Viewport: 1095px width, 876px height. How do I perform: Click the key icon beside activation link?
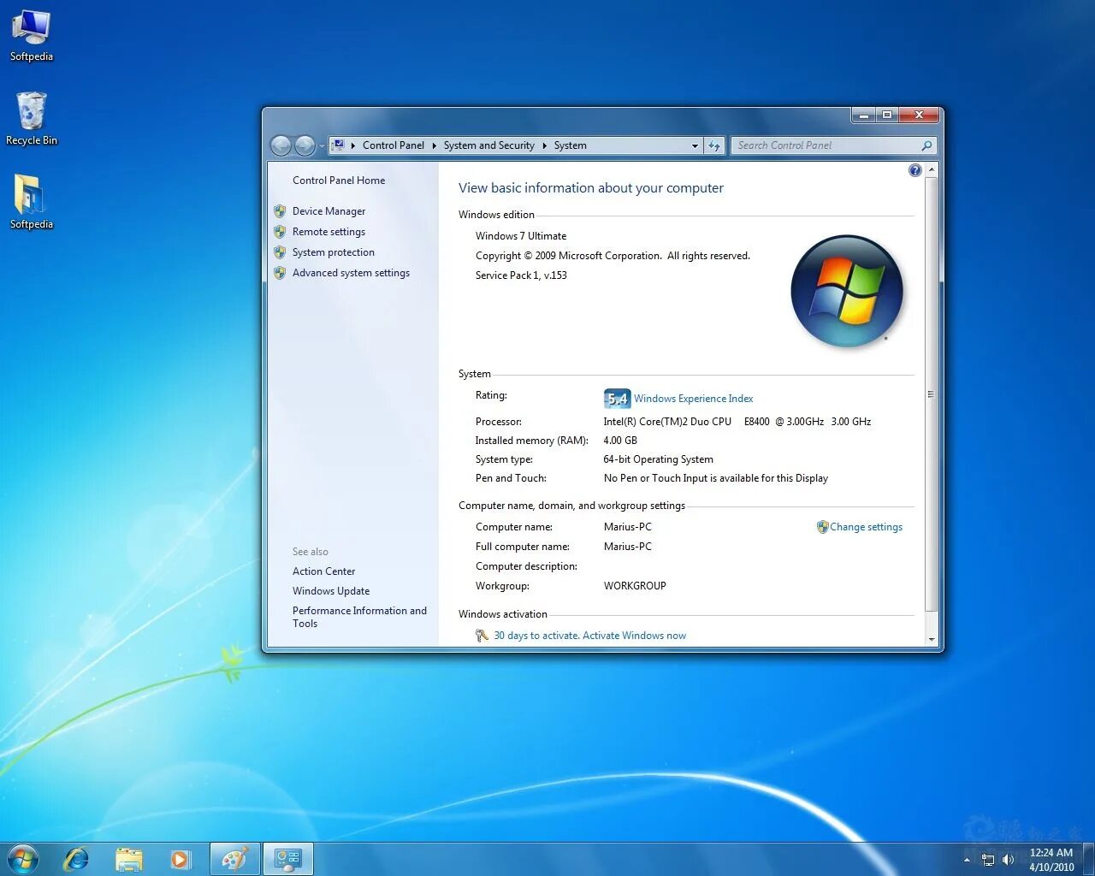pyautogui.click(x=482, y=636)
